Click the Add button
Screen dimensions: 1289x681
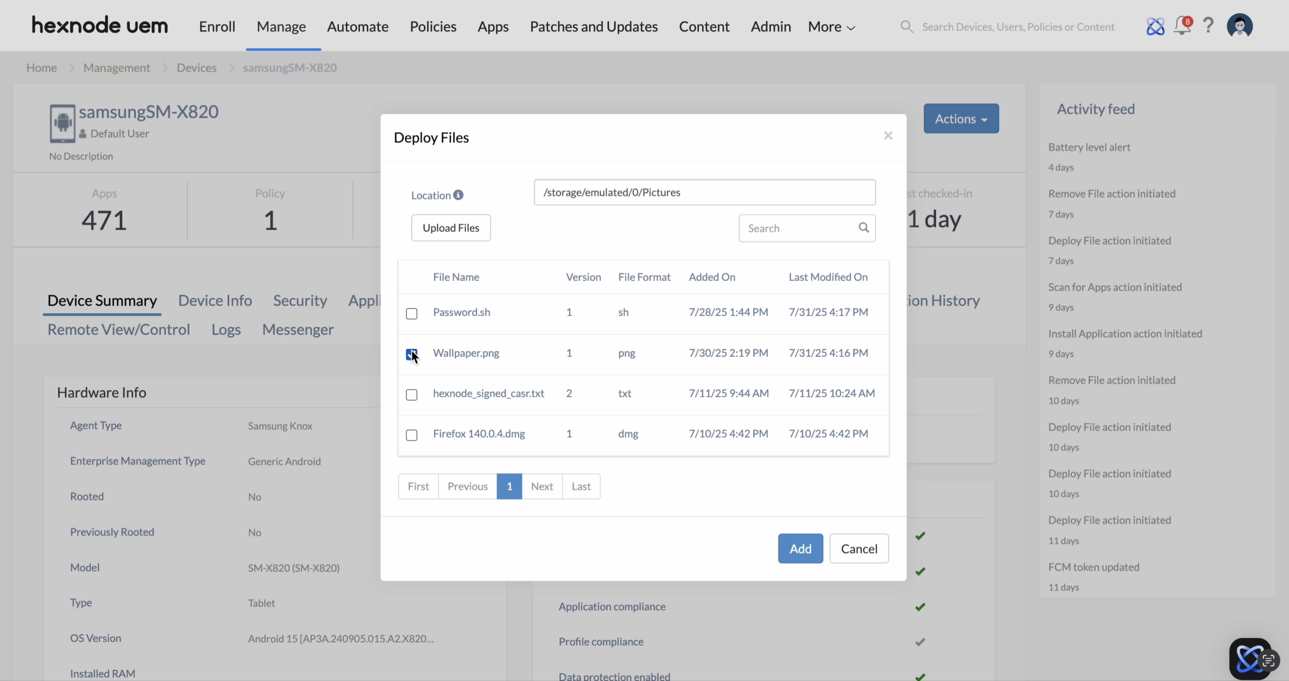point(801,549)
